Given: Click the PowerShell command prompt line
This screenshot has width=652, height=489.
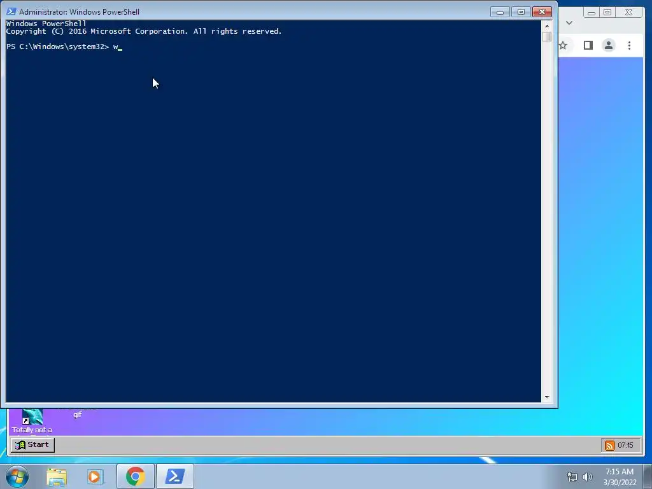Looking at the screenshot, I should pyautogui.click(x=64, y=46).
